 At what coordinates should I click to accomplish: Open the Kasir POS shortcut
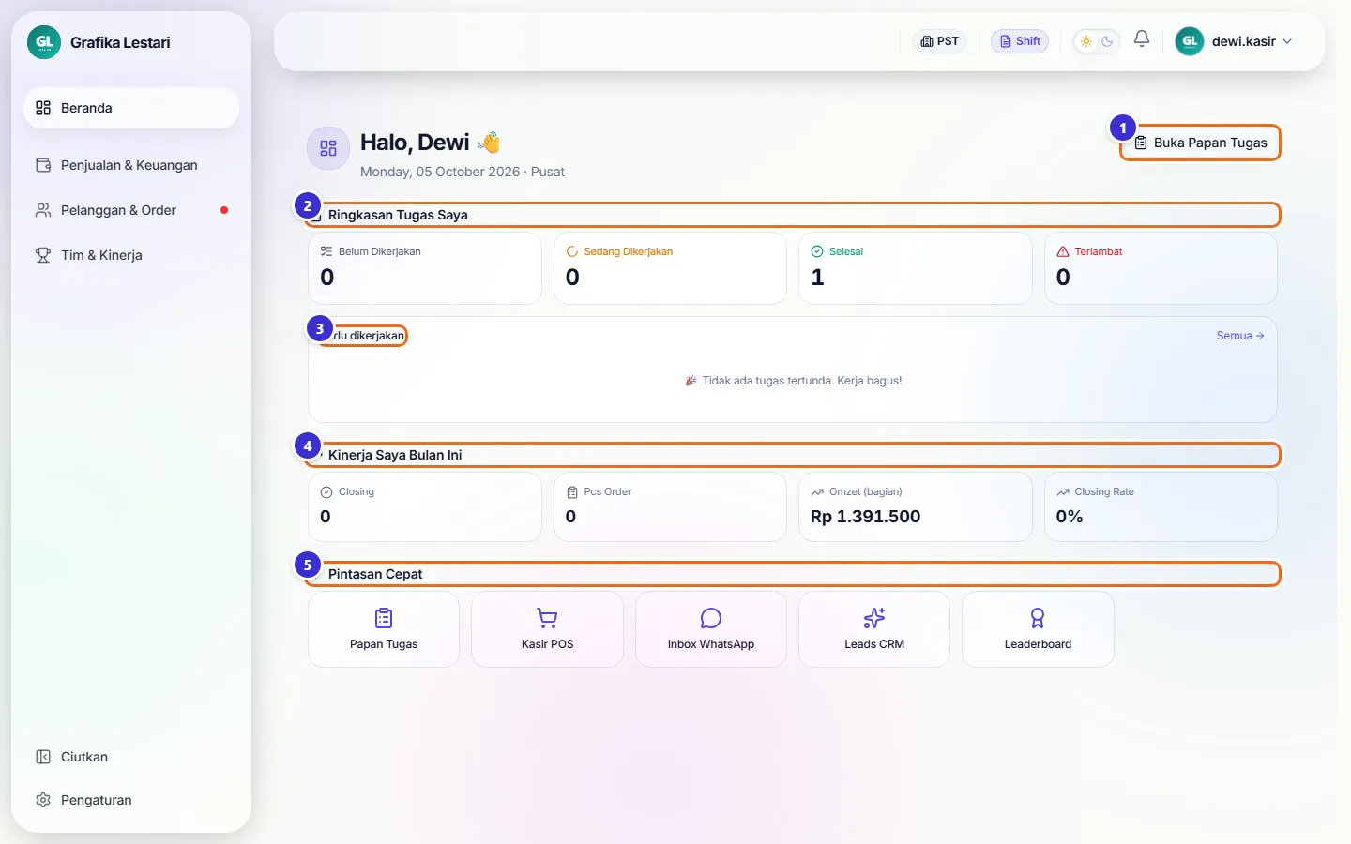[x=547, y=629]
